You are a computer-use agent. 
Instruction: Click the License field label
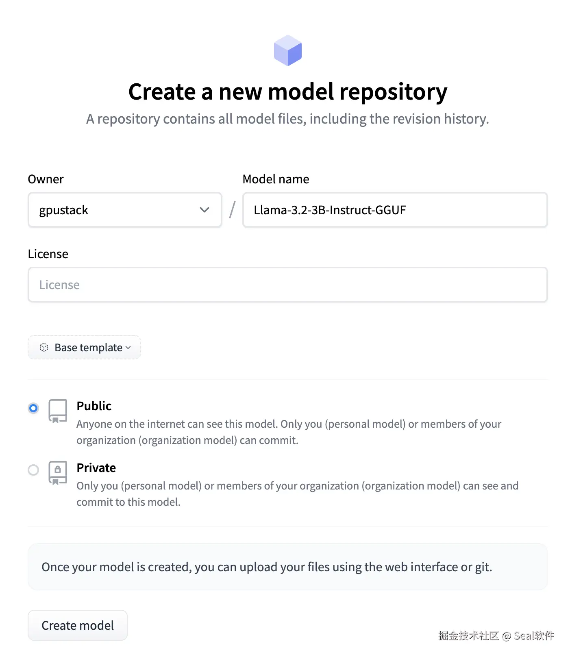click(x=48, y=254)
